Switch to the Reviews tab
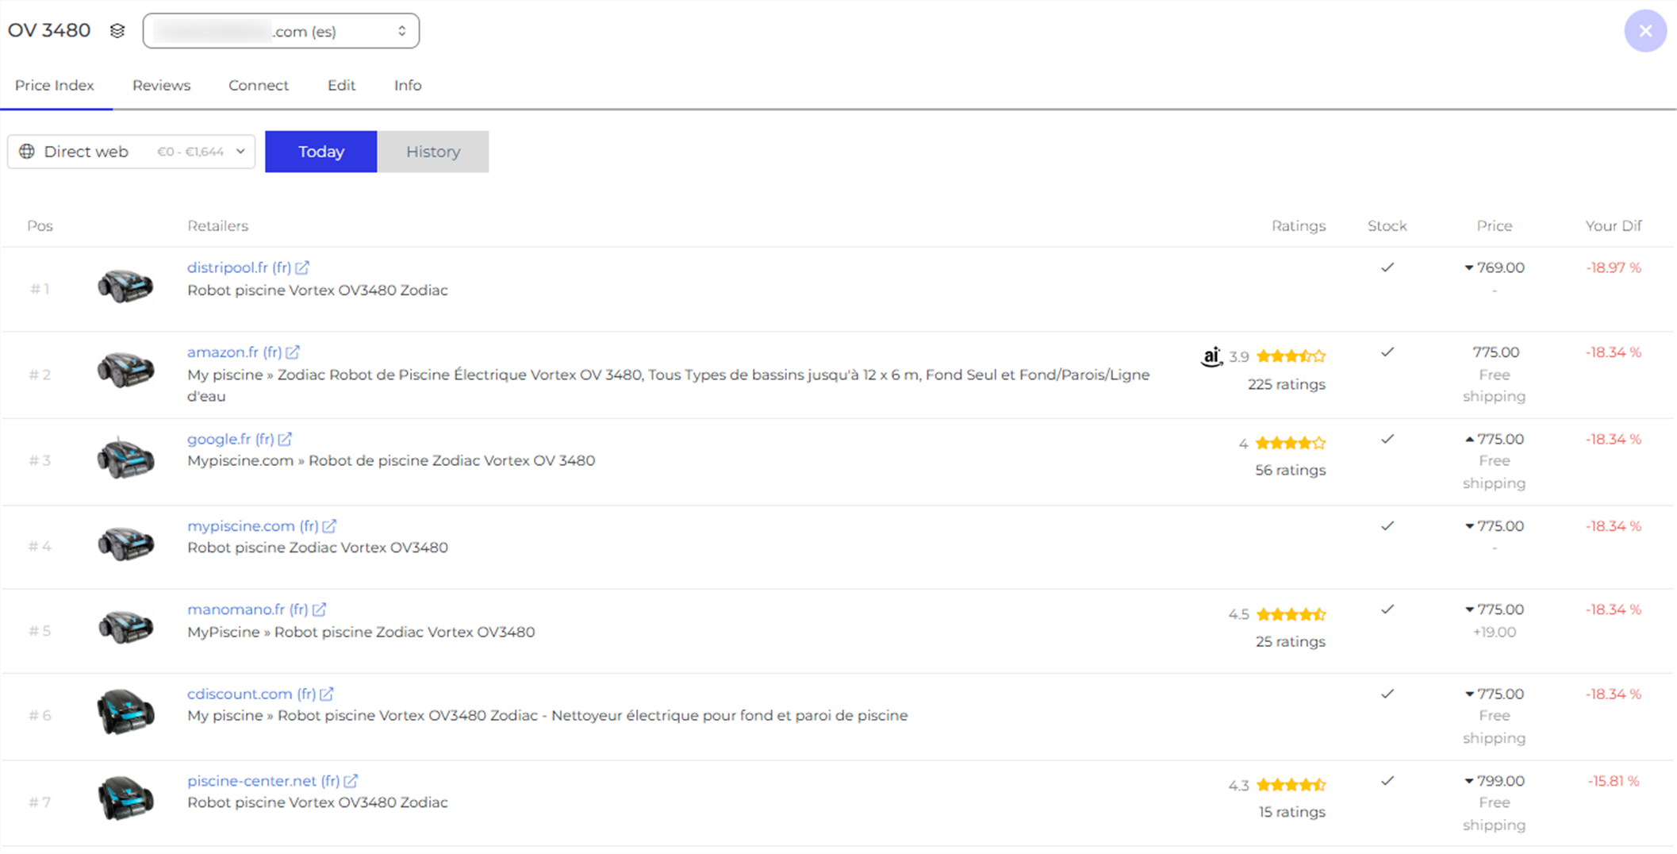The image size is (1677, 854). pyautogui.click(x=161, y=85)
